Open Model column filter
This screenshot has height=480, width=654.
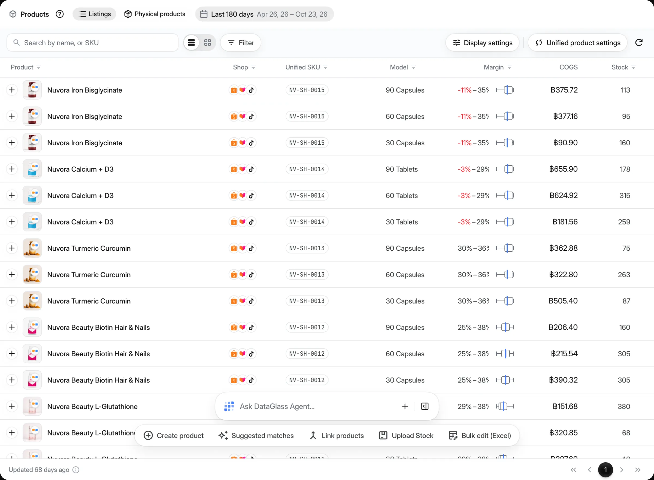(x=414, y=67)
